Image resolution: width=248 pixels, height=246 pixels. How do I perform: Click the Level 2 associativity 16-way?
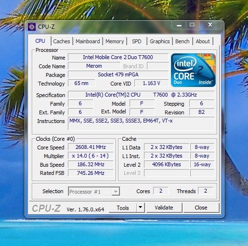tap(202, 164)
